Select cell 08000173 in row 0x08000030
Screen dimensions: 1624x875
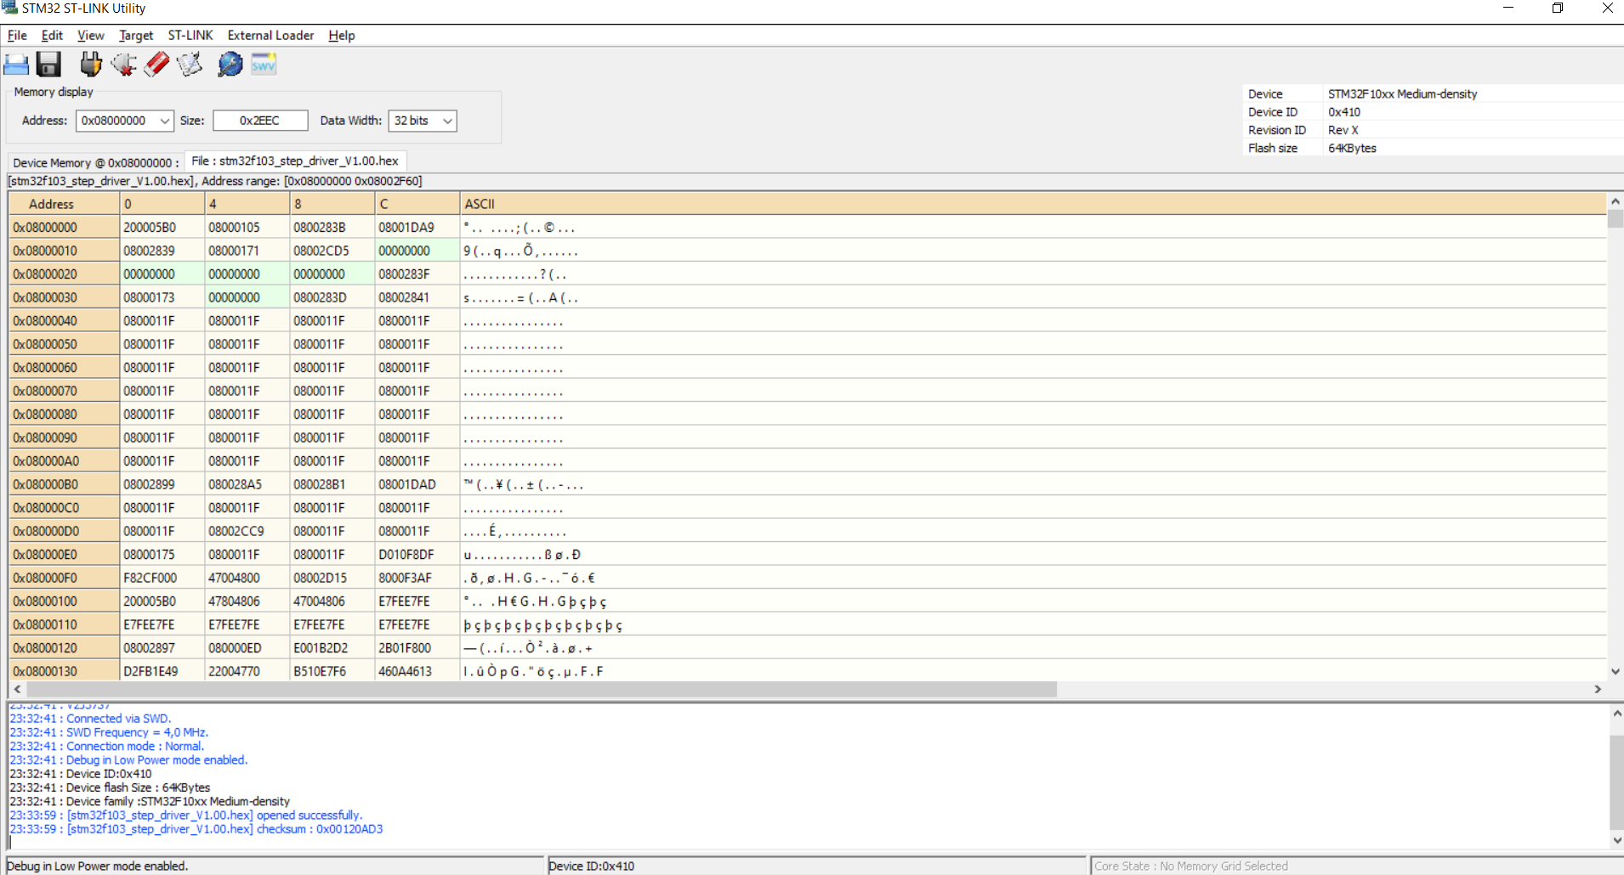pyautogui.click(x=162, y=297)
